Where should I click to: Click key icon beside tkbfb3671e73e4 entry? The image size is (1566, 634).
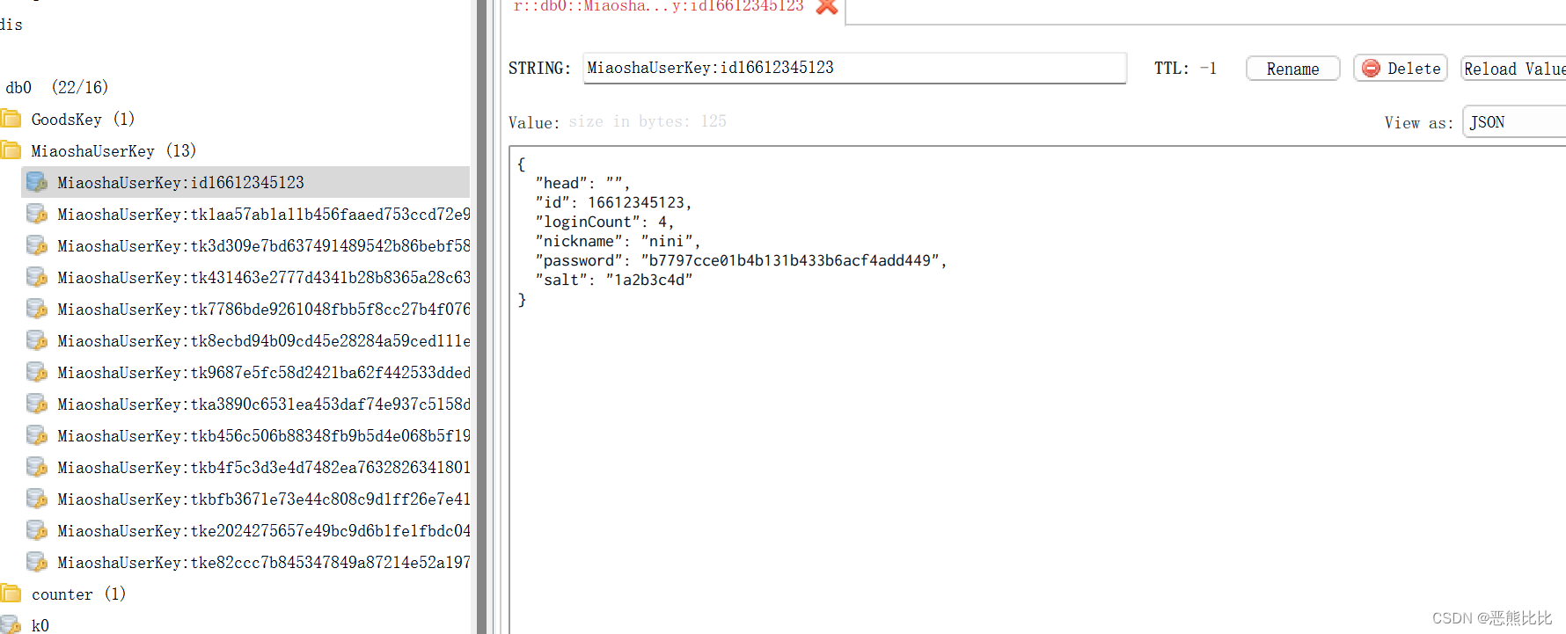coord(37,499)
